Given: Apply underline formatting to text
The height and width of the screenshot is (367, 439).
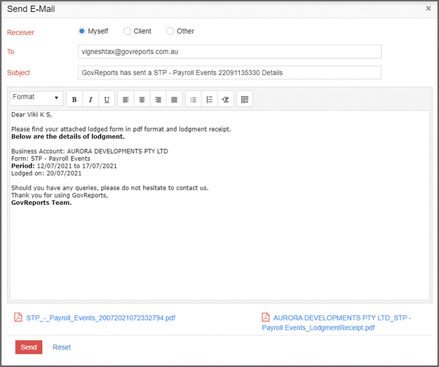Looking at the screenshot, I should pos(106,100).
